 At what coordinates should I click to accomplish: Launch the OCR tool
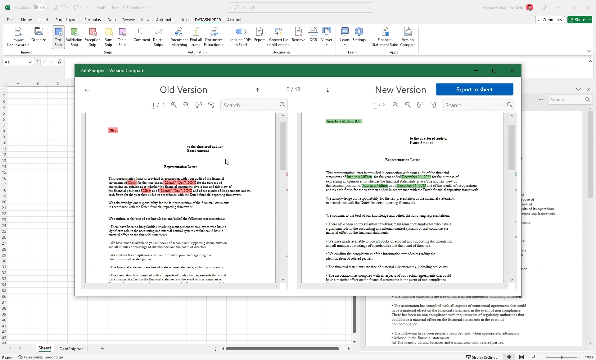click(313, 36)
